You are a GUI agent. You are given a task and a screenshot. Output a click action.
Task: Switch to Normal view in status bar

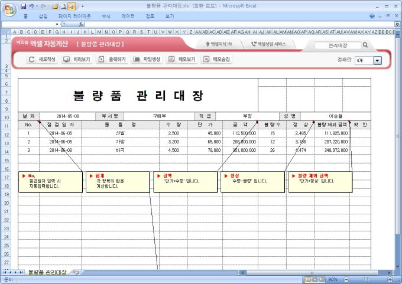click(x=308, y=279)
